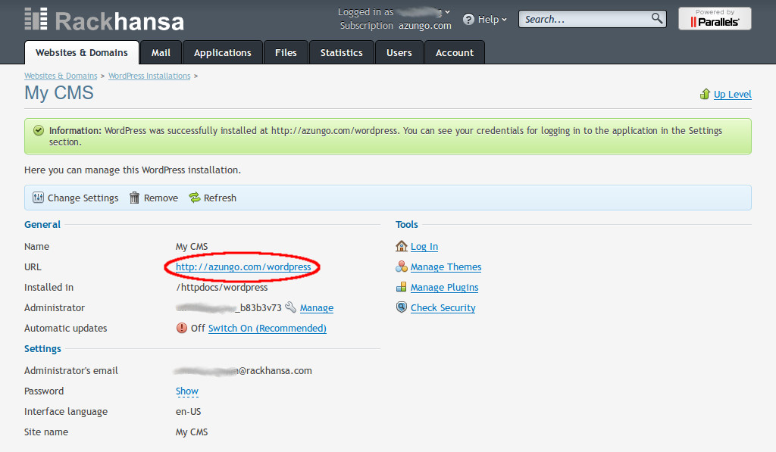Click the Remove trash can icon
Image resolution: width=776 pixels, height=452 pixels.
point(134,198)
